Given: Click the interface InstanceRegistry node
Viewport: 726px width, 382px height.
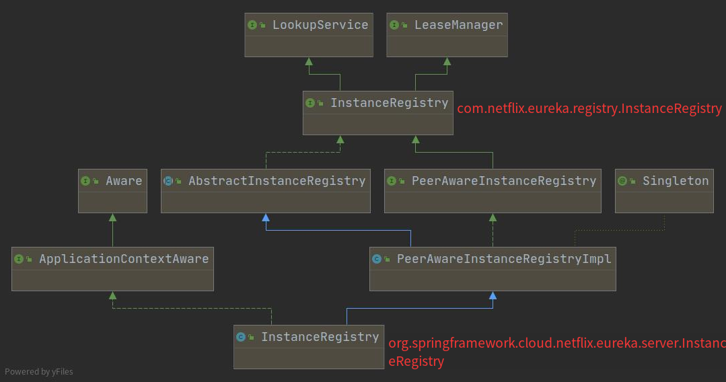Looking at the screenshot, I should [x=378, y=113].
